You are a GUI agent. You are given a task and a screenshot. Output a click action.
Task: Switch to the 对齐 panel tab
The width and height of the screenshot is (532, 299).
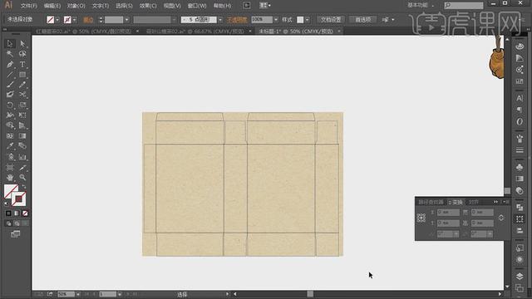(x=474, y=202)
